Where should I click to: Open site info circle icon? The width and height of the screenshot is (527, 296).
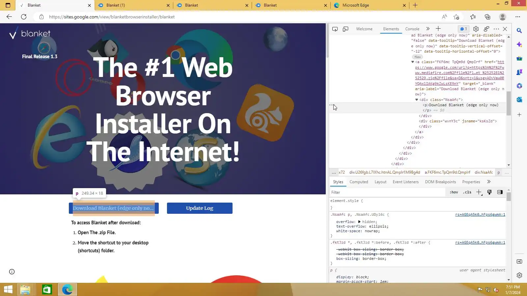pos(12,272)
